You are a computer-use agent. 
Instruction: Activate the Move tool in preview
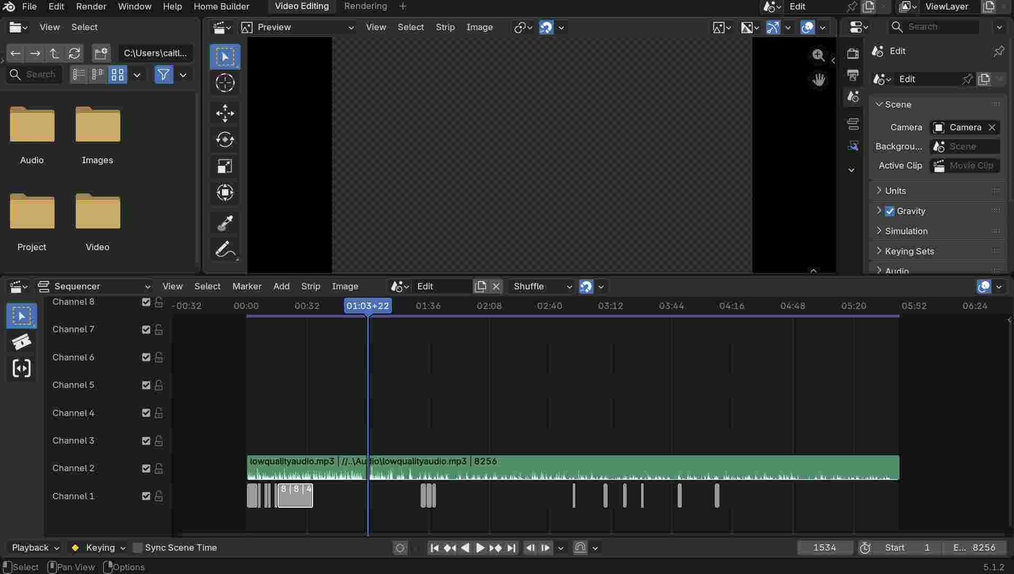pyautogui.click(x=225, y=113)
